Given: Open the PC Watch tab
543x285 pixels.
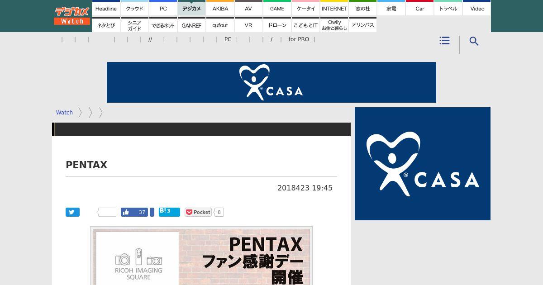Looking at the screenshot, I should point(163,9).
